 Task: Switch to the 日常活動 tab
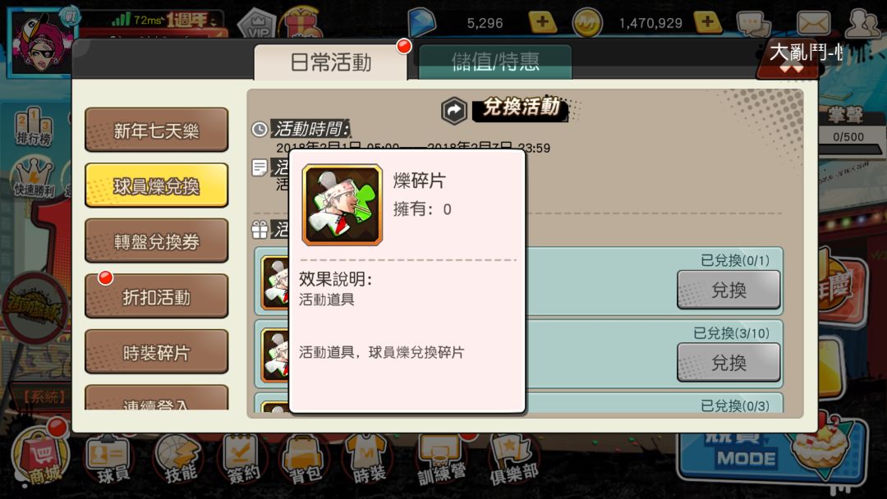coord(331,62)
